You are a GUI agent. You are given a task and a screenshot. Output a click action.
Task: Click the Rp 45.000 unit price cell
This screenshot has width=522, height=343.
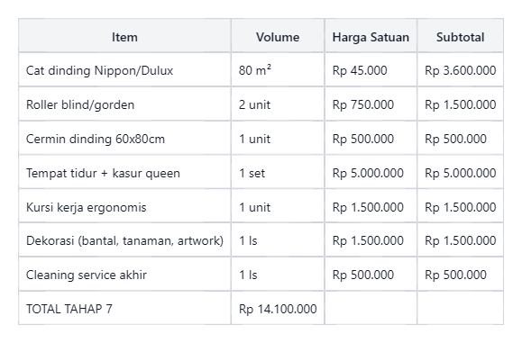coord(371,70)
